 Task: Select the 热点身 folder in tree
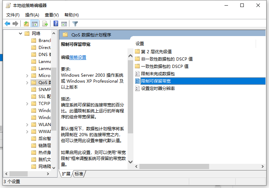41,153
